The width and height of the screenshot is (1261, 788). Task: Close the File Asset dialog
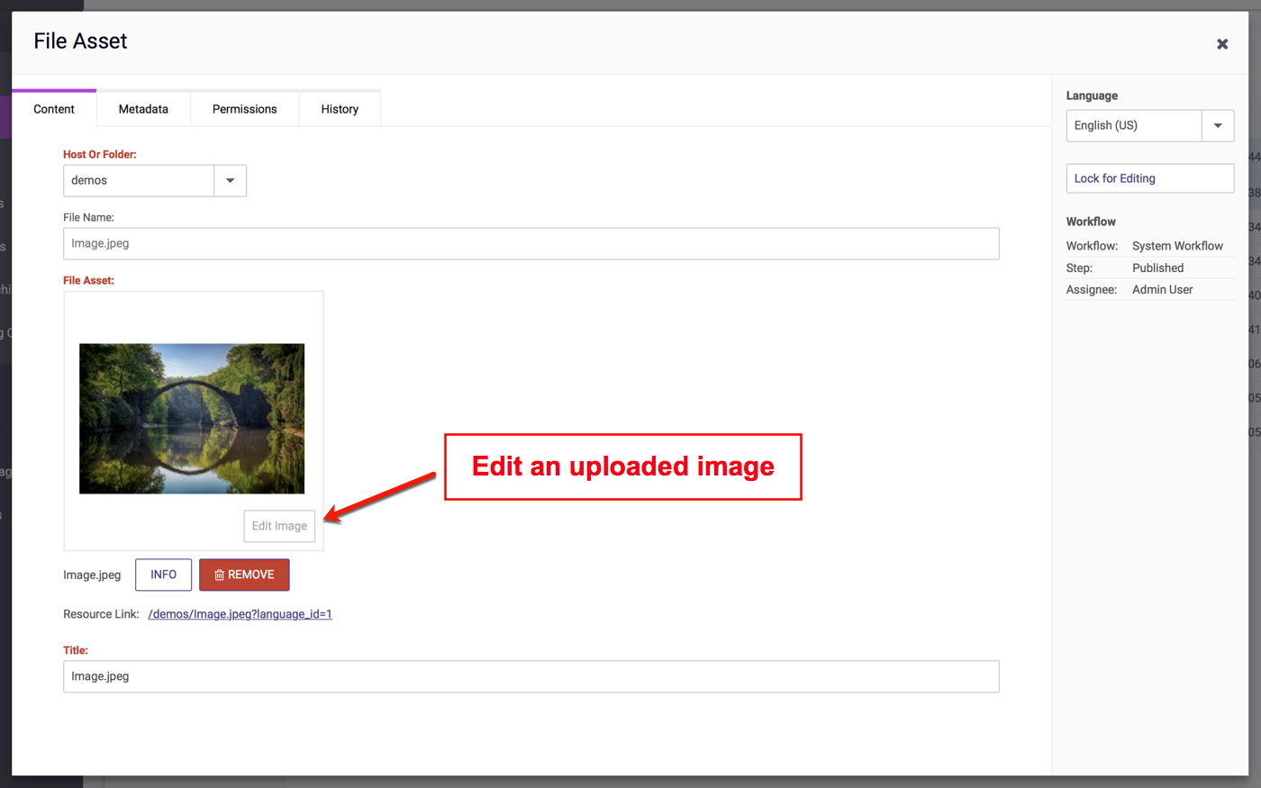point(1222,44)
